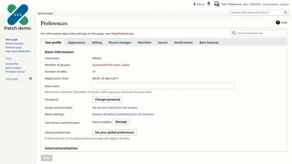
Task: Open the notices tray icon
Action: (x=217, y=4)
